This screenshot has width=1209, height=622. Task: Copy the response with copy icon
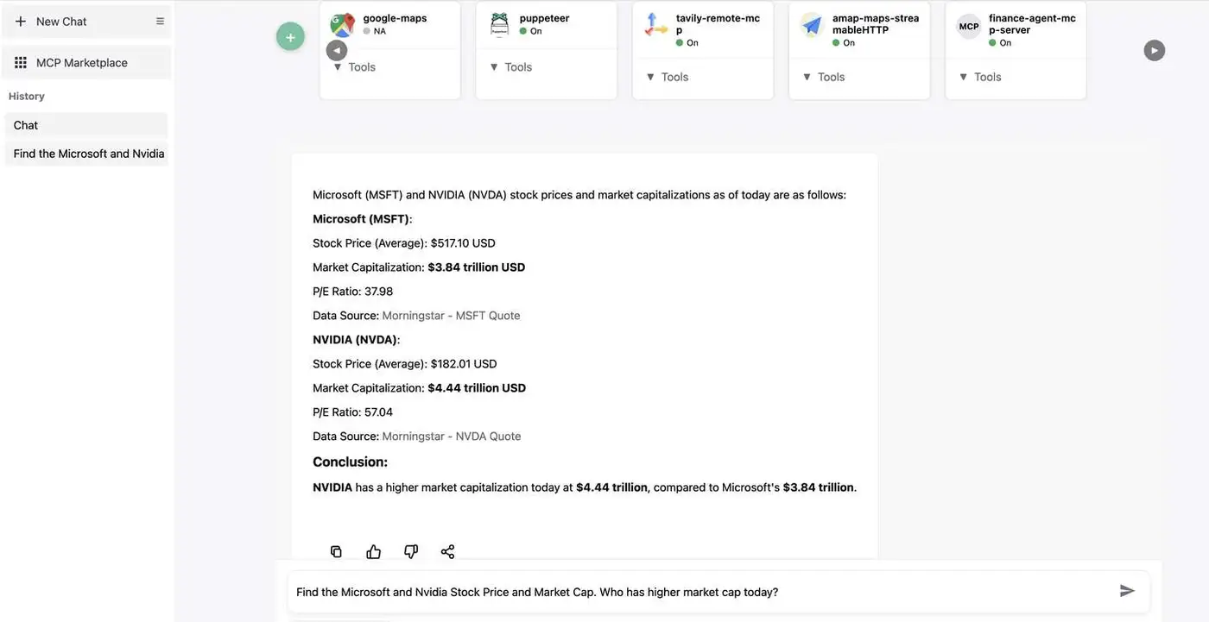(x=336, y=552)
